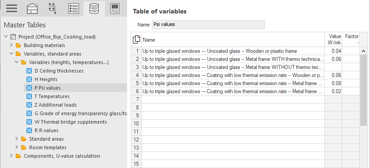
Task: Switch to the building view icon
Action: click(x=32, y=9)
